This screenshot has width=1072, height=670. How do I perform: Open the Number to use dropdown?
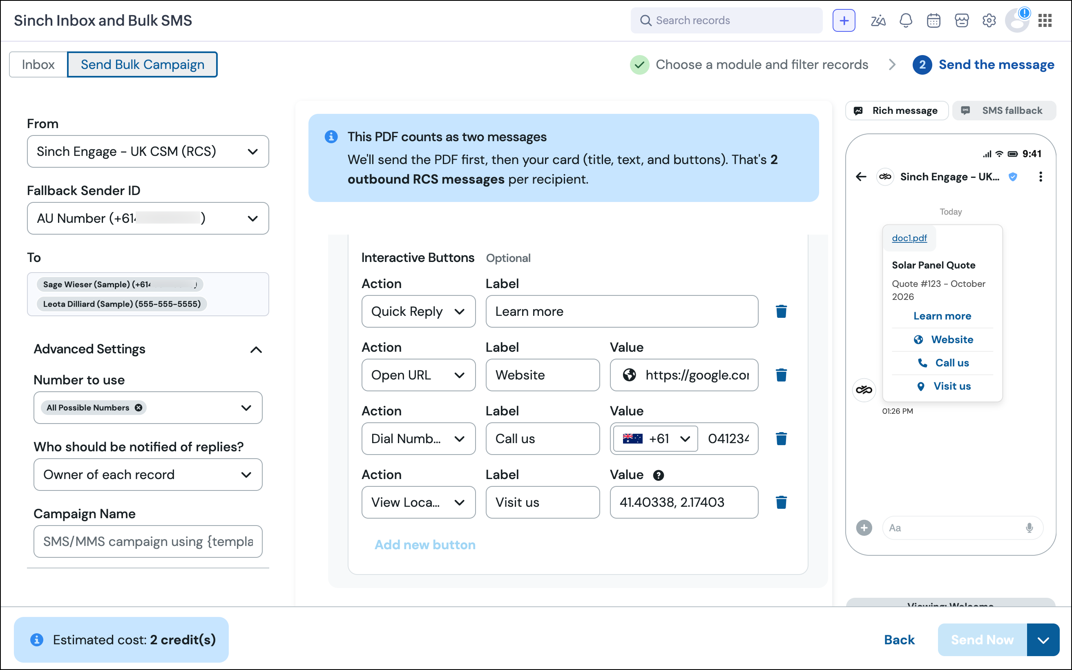point(148,408)
